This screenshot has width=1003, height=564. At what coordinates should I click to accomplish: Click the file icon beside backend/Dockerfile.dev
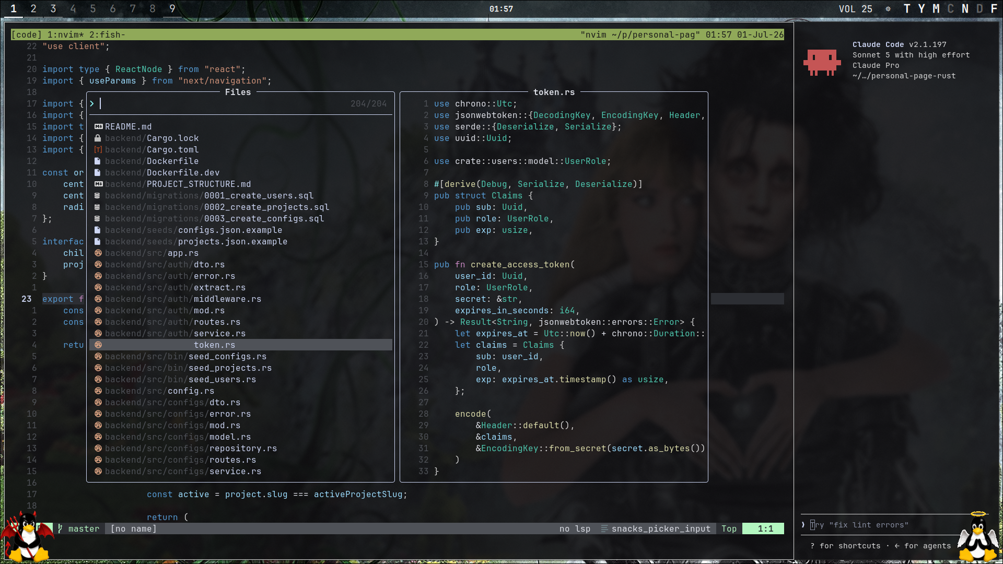coord(97,173)
